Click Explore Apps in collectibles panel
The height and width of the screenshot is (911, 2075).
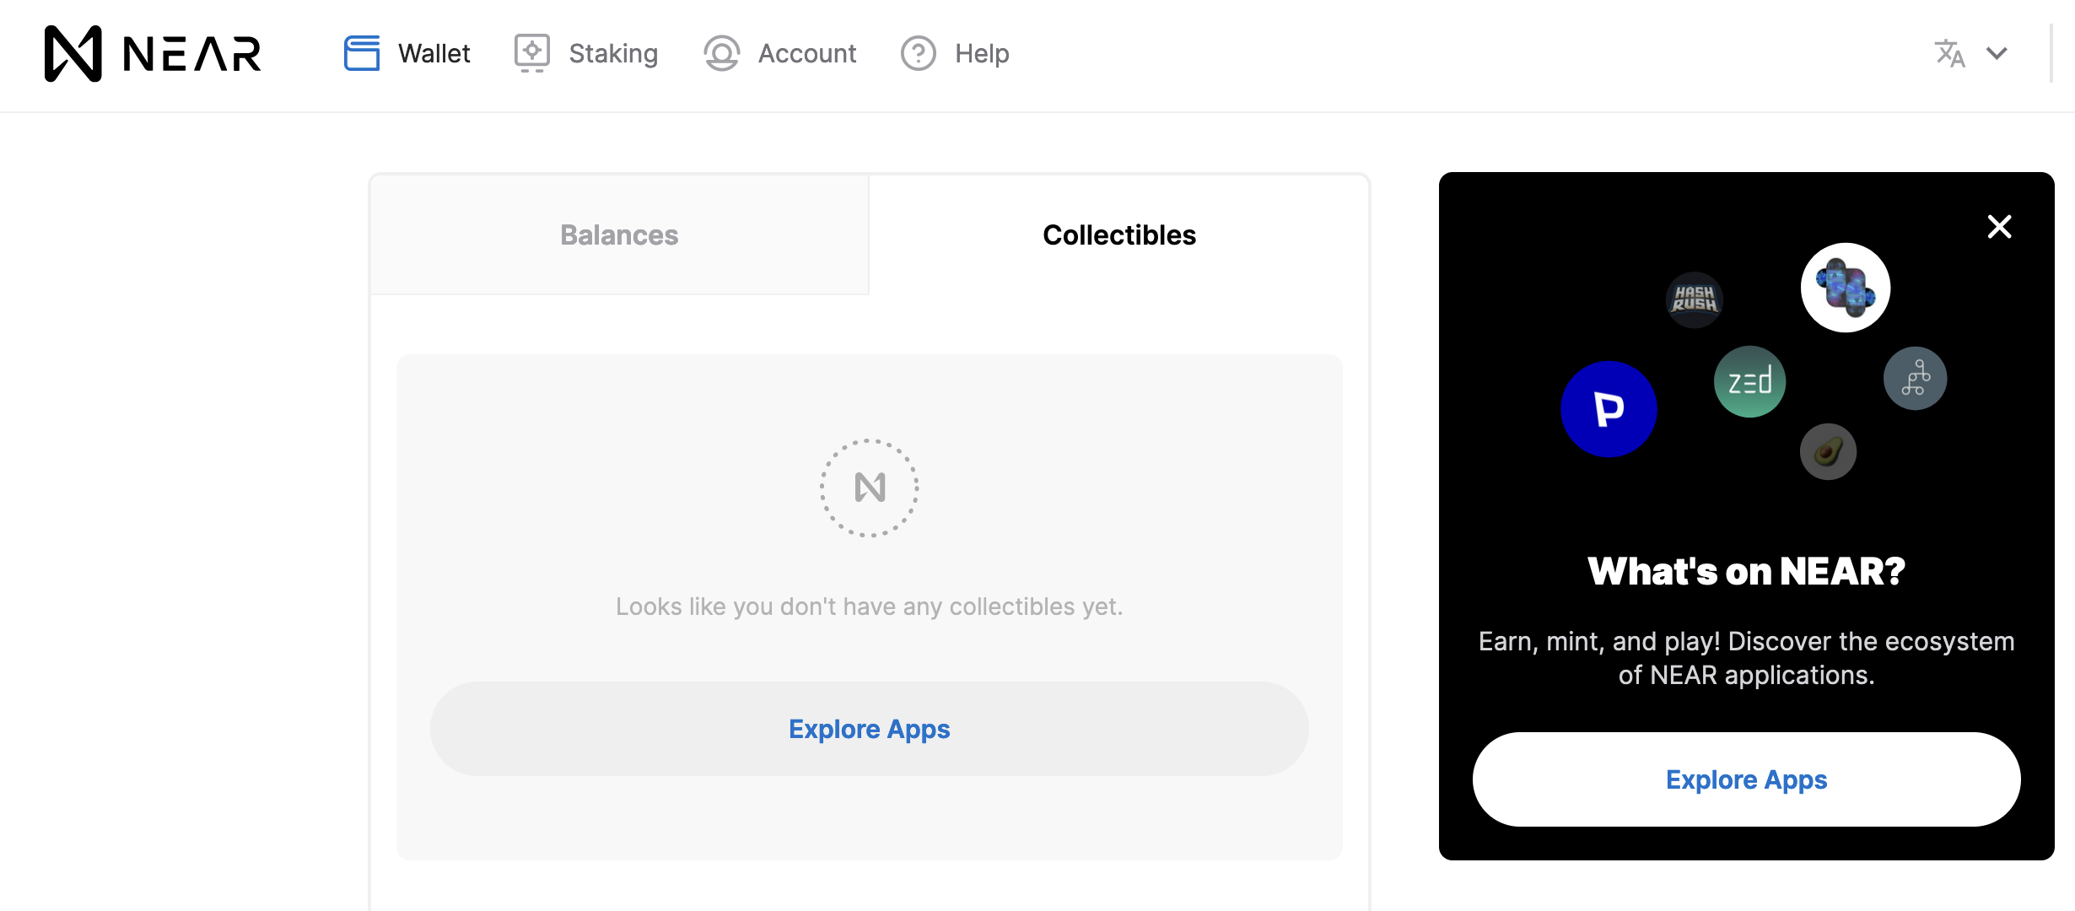pyautogui.click(x=869, y=729)
